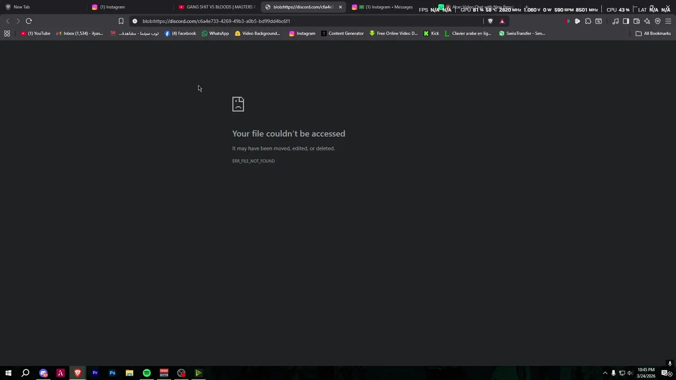Open the network icon in system tray
Screen dimensions: 676x380
622,373
